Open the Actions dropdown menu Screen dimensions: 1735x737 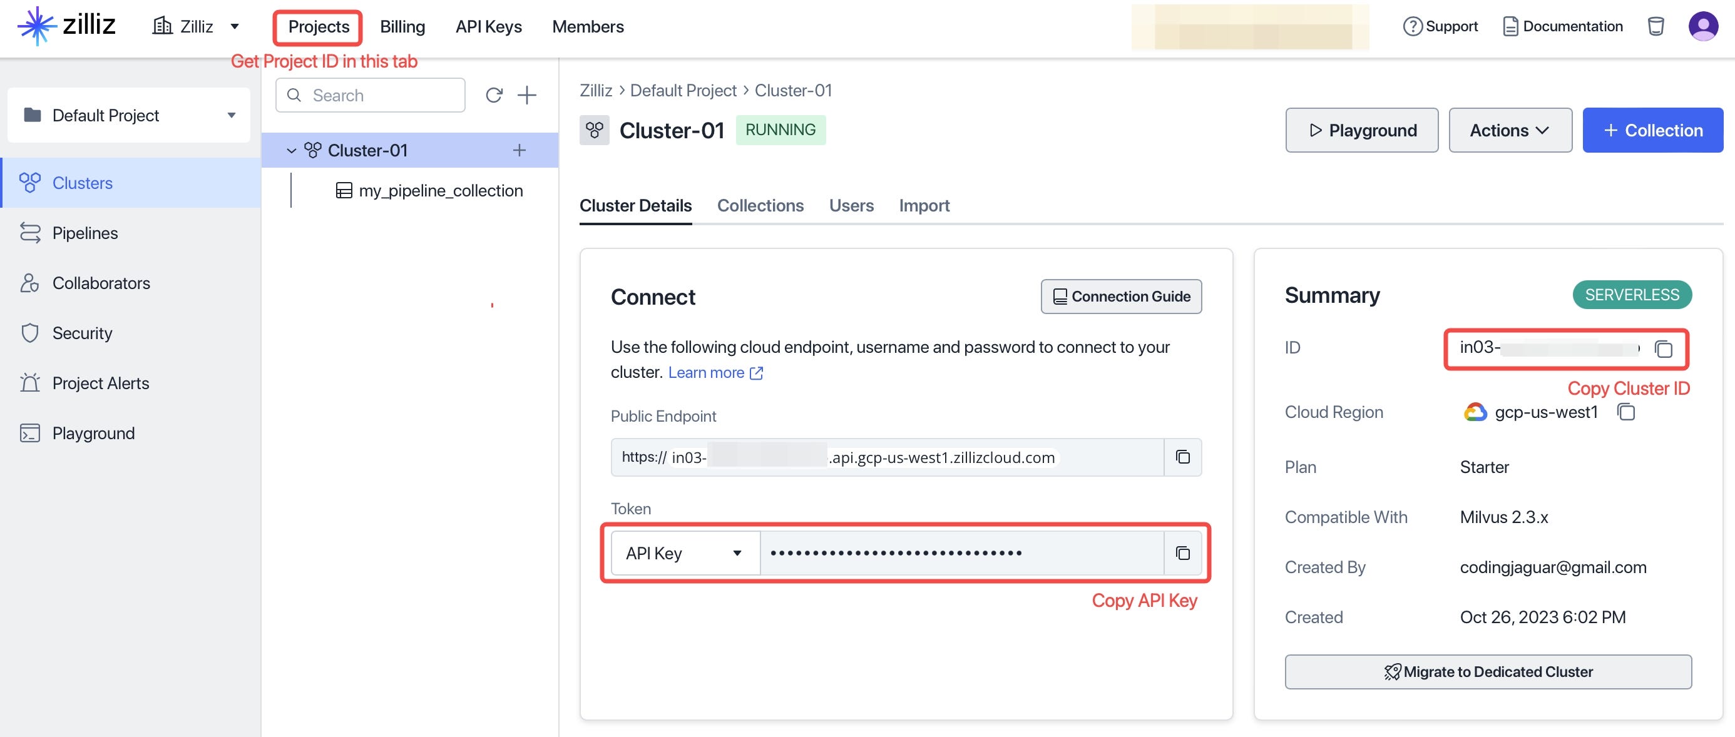click(x=1510, y=130)
